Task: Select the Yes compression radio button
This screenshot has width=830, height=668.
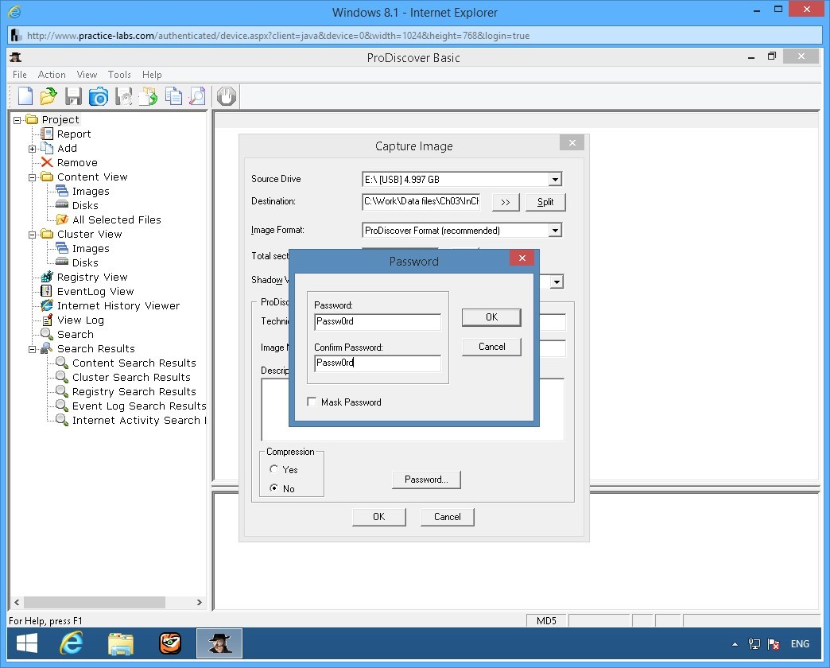Action: [274, 470]
